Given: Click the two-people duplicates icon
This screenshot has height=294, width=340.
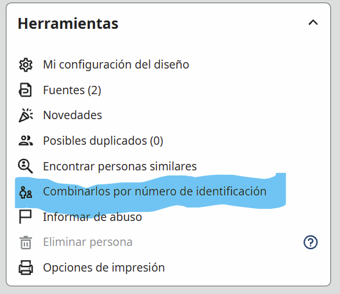Looking at the screenshot, I should click(26, 141).
